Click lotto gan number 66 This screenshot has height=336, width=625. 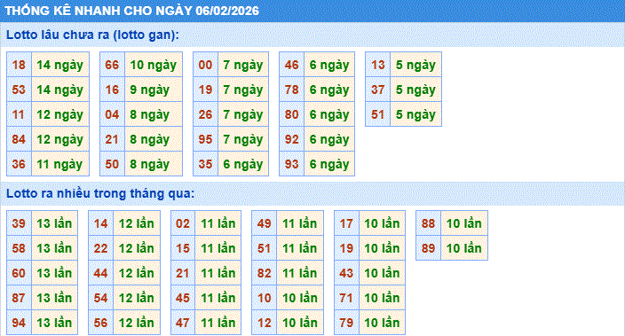112,65
